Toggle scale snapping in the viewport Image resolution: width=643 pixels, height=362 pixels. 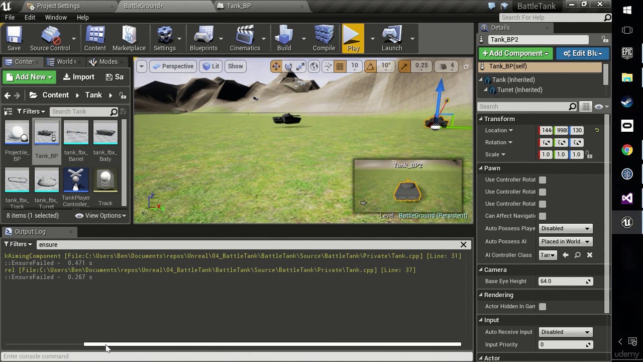(404, 66)
